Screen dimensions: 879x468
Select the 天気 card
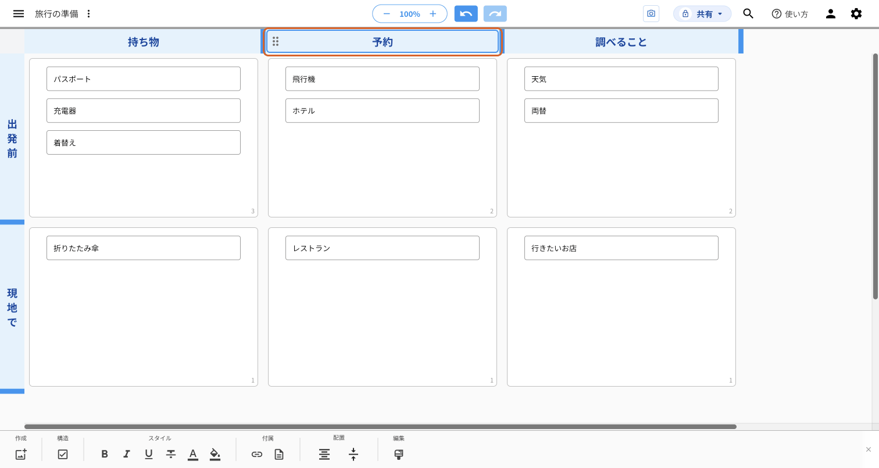621,78
